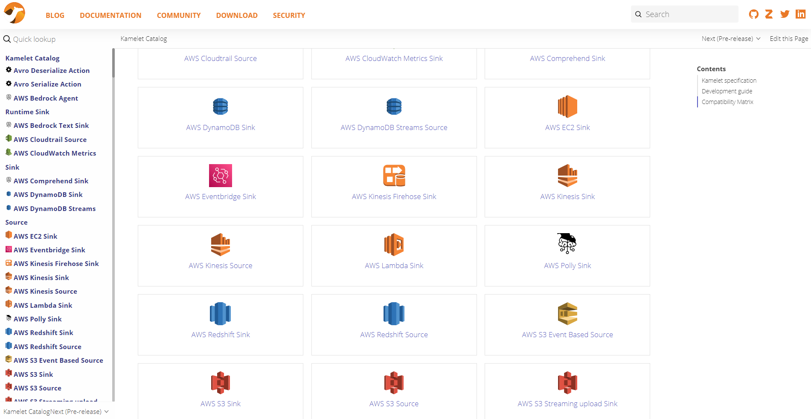Screen dimensions: 811x419
Task: Click the AWS Redshift Sink card icon
Action: (x=221, y=314)
